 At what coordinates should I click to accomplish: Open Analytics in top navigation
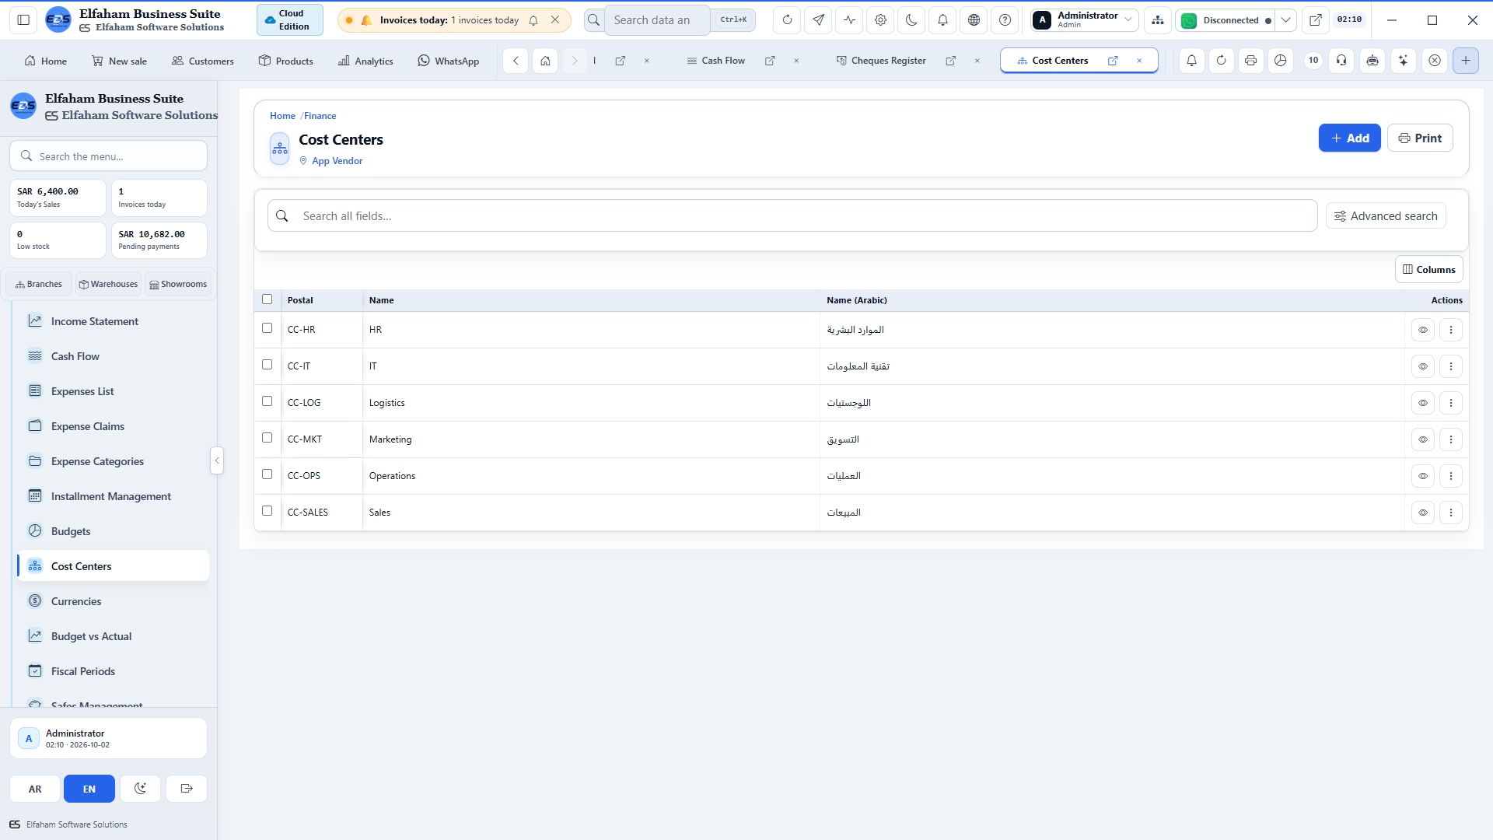click(365, 61)
